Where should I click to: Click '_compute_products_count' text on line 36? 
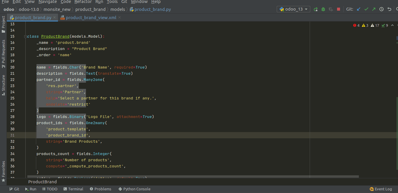pos(94,166)
